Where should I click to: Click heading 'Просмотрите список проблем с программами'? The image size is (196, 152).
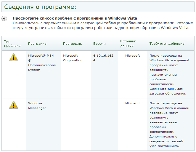pos(75,18)
